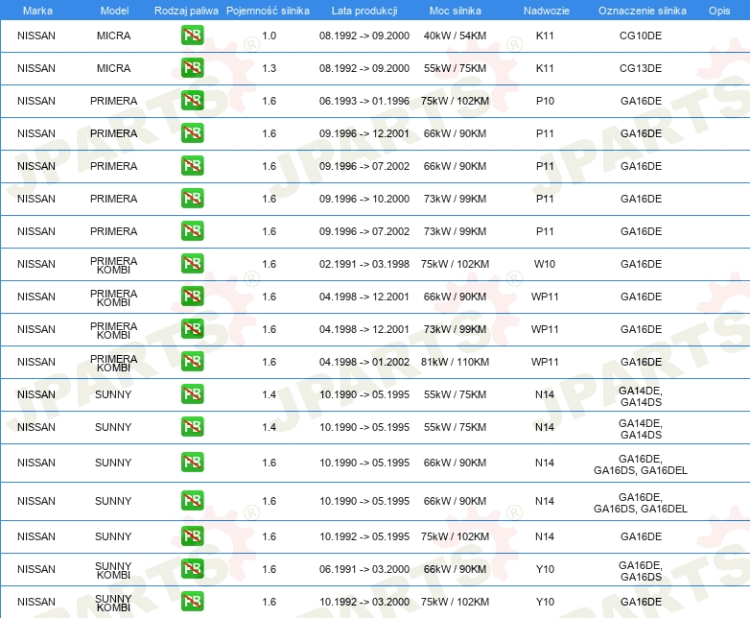
Task: Click SUNNY KOMBI model in 75kW row
Action: pos(113,603)
